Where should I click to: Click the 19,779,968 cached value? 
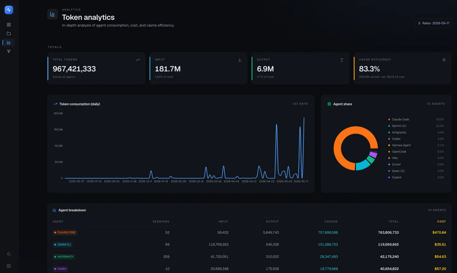tap(329, 269)
